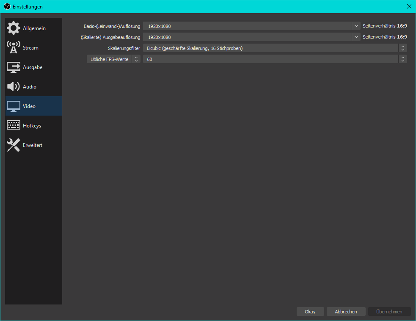Click the OBS logo in title bar
This screenshot has height=321, width=416.
7,6
